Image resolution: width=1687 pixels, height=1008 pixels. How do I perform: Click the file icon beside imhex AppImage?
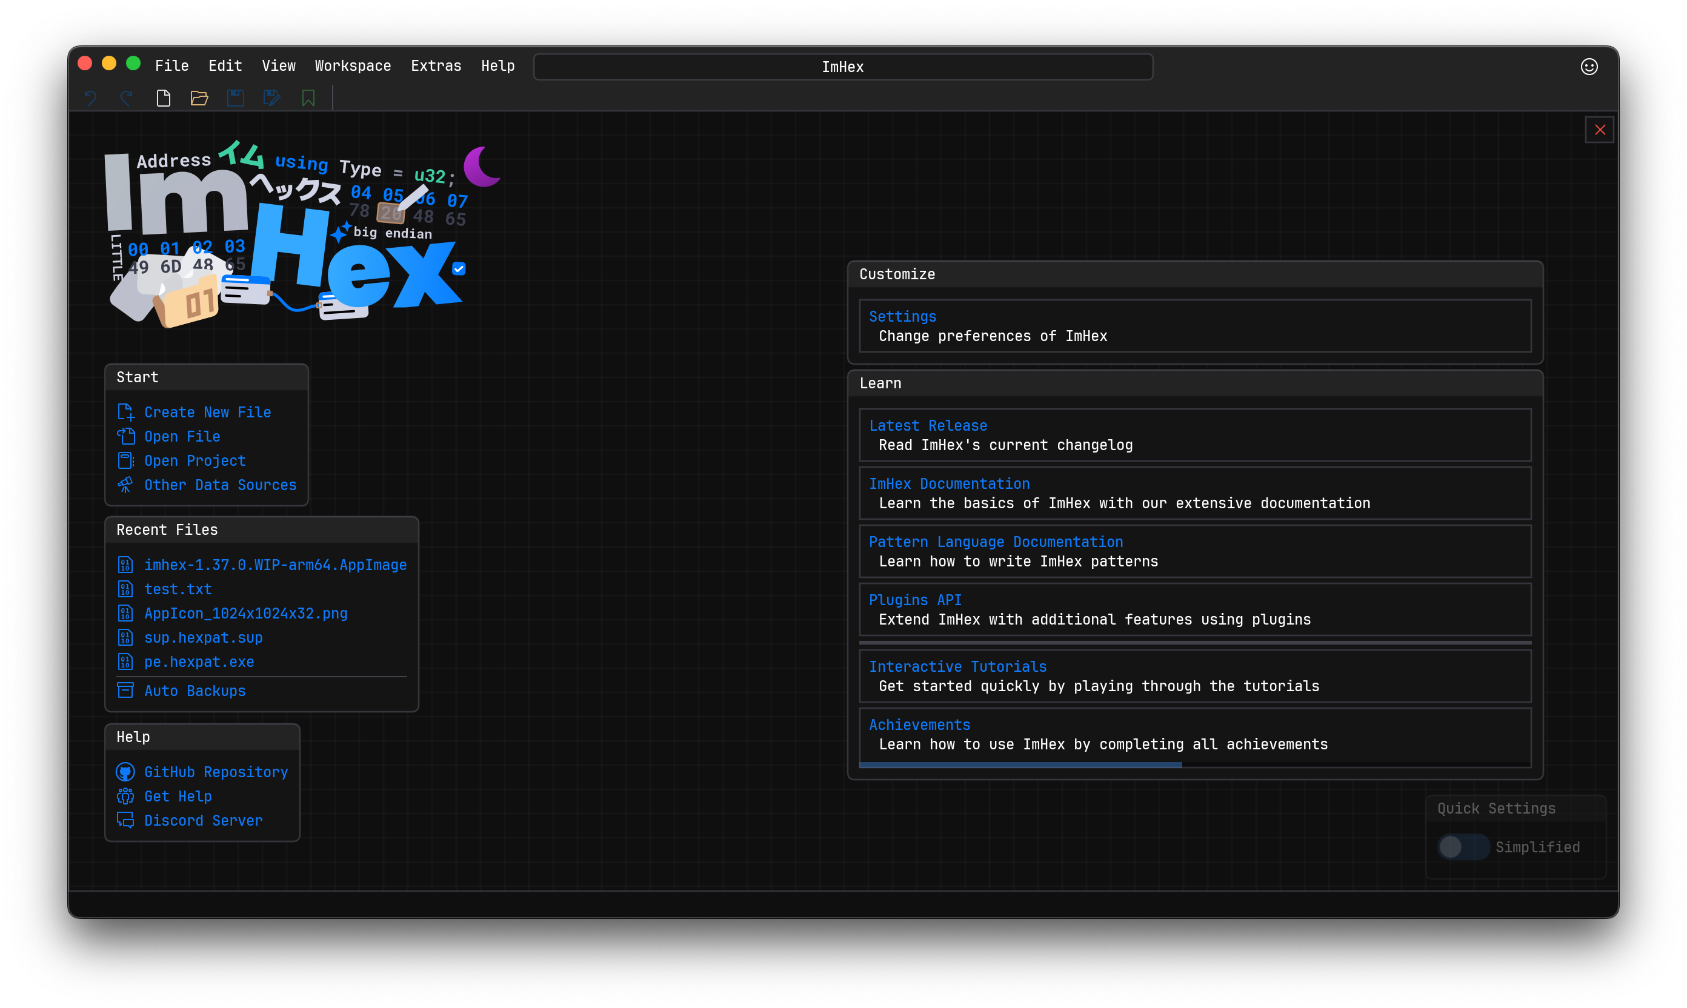[125, 565]
